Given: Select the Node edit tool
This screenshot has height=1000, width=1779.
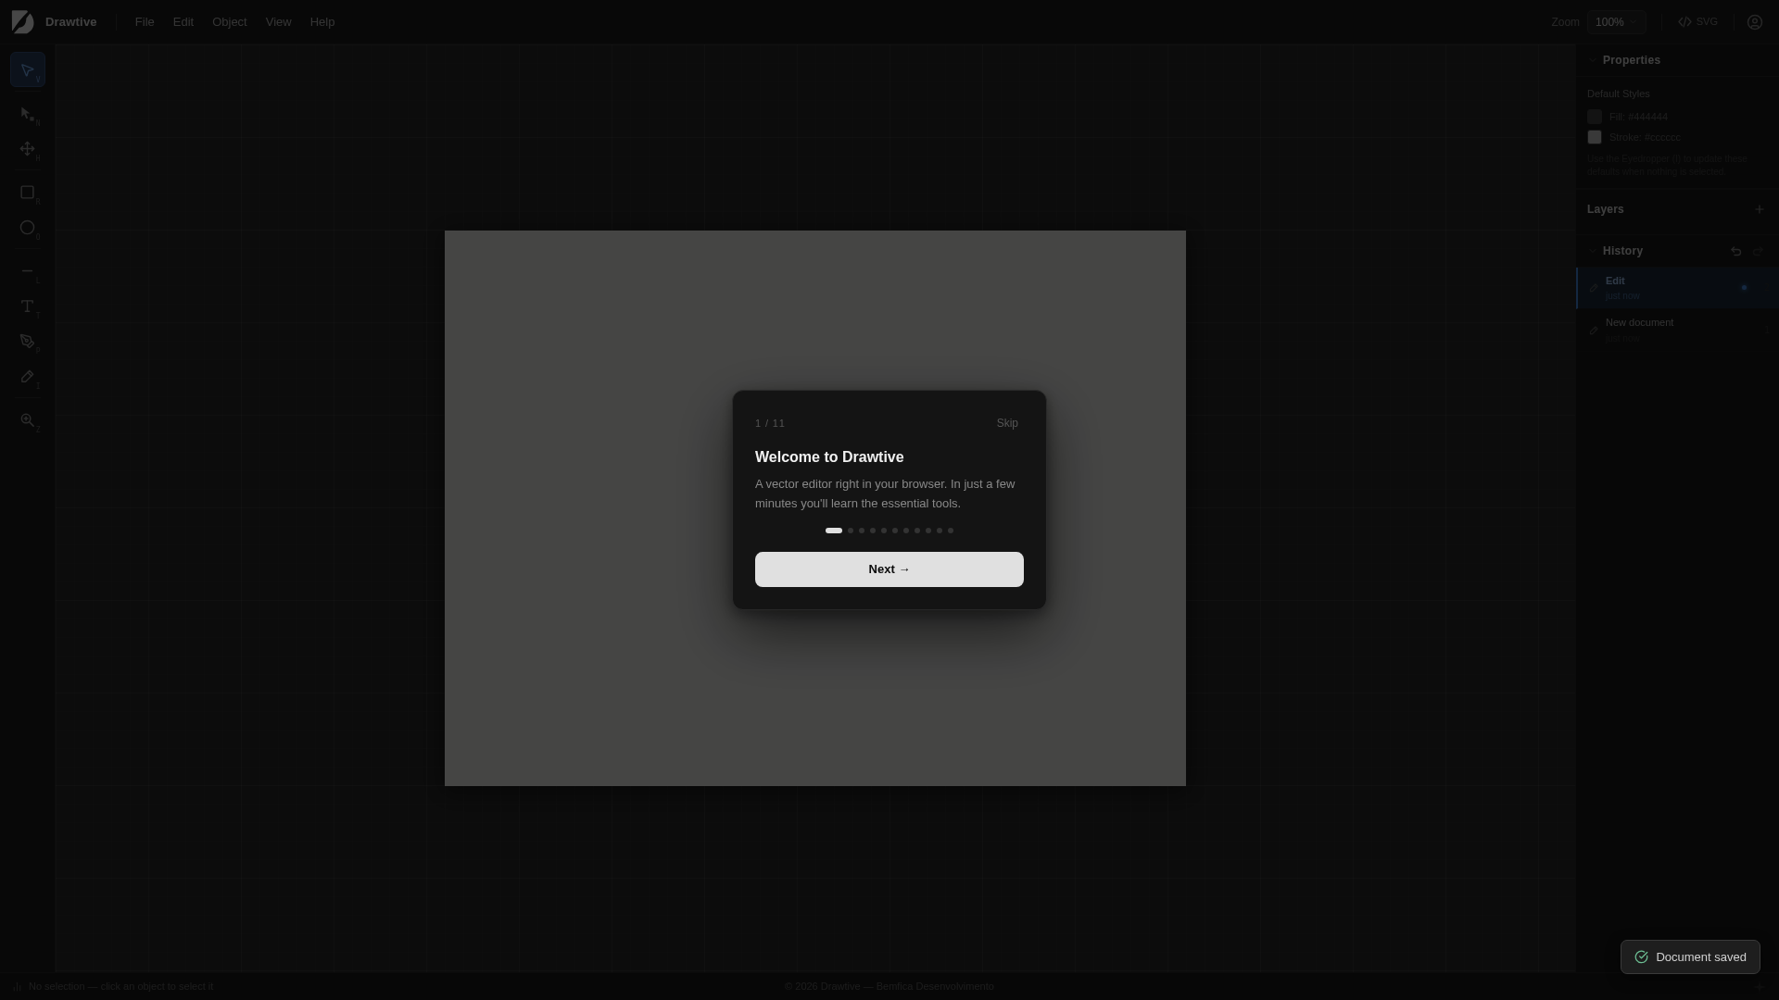Looking at the screenshot, I should [28, 114].
